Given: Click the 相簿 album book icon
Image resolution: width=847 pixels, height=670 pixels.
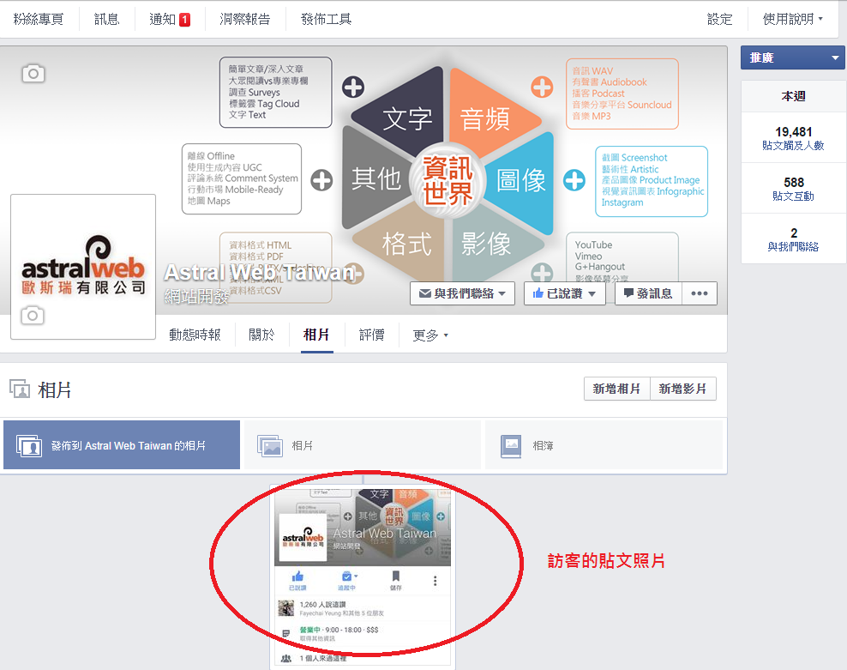Looking at the screenshot, I should (511, 446).
